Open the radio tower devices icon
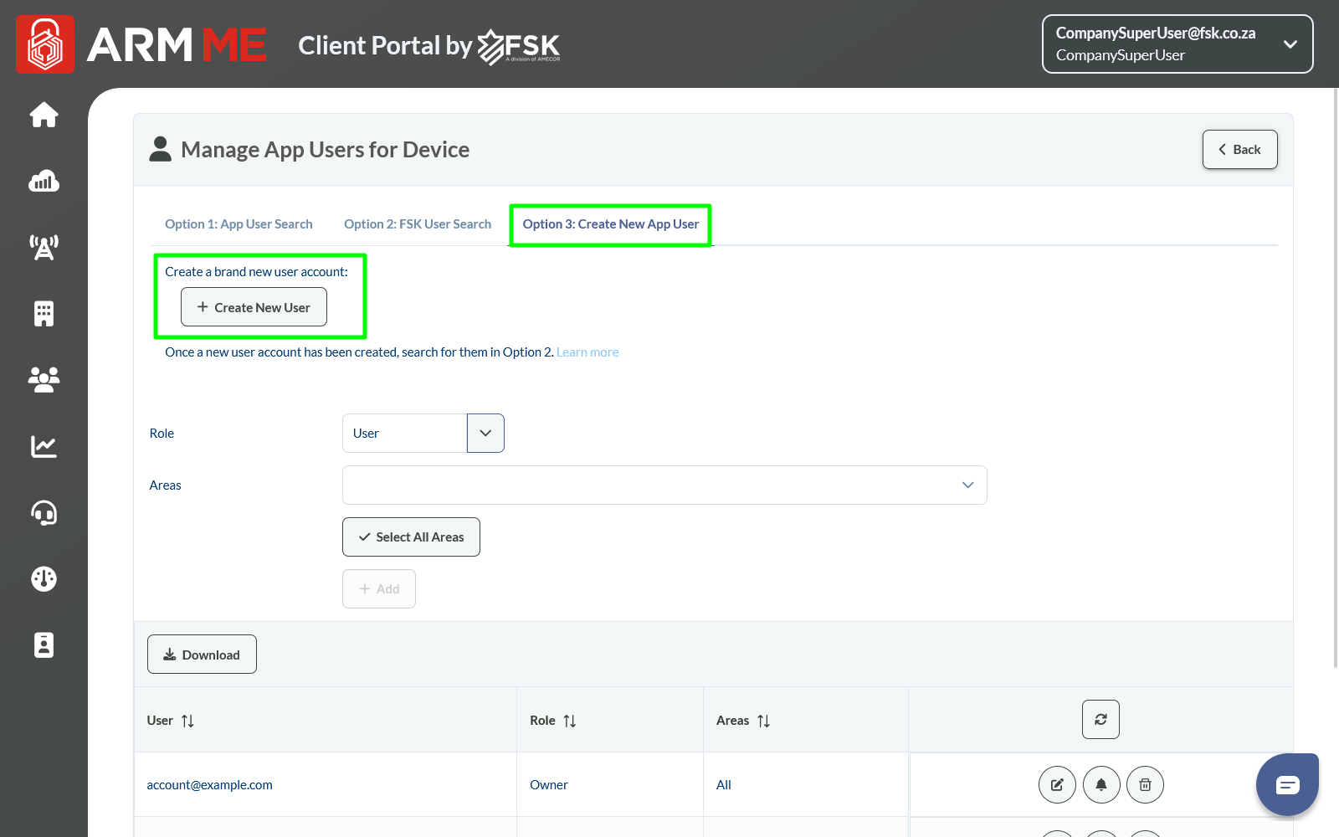Image resolution: width=1339 pixels, height=837 pixels. point(44,247)
